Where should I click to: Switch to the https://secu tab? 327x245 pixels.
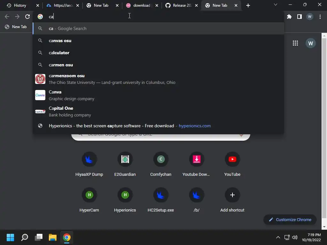pos(63,5)
